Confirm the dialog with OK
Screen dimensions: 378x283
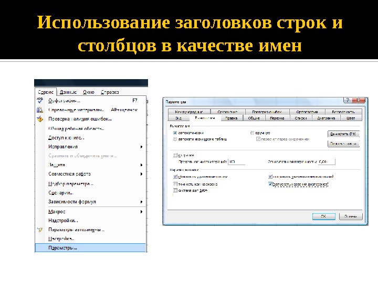pos(323,216)
